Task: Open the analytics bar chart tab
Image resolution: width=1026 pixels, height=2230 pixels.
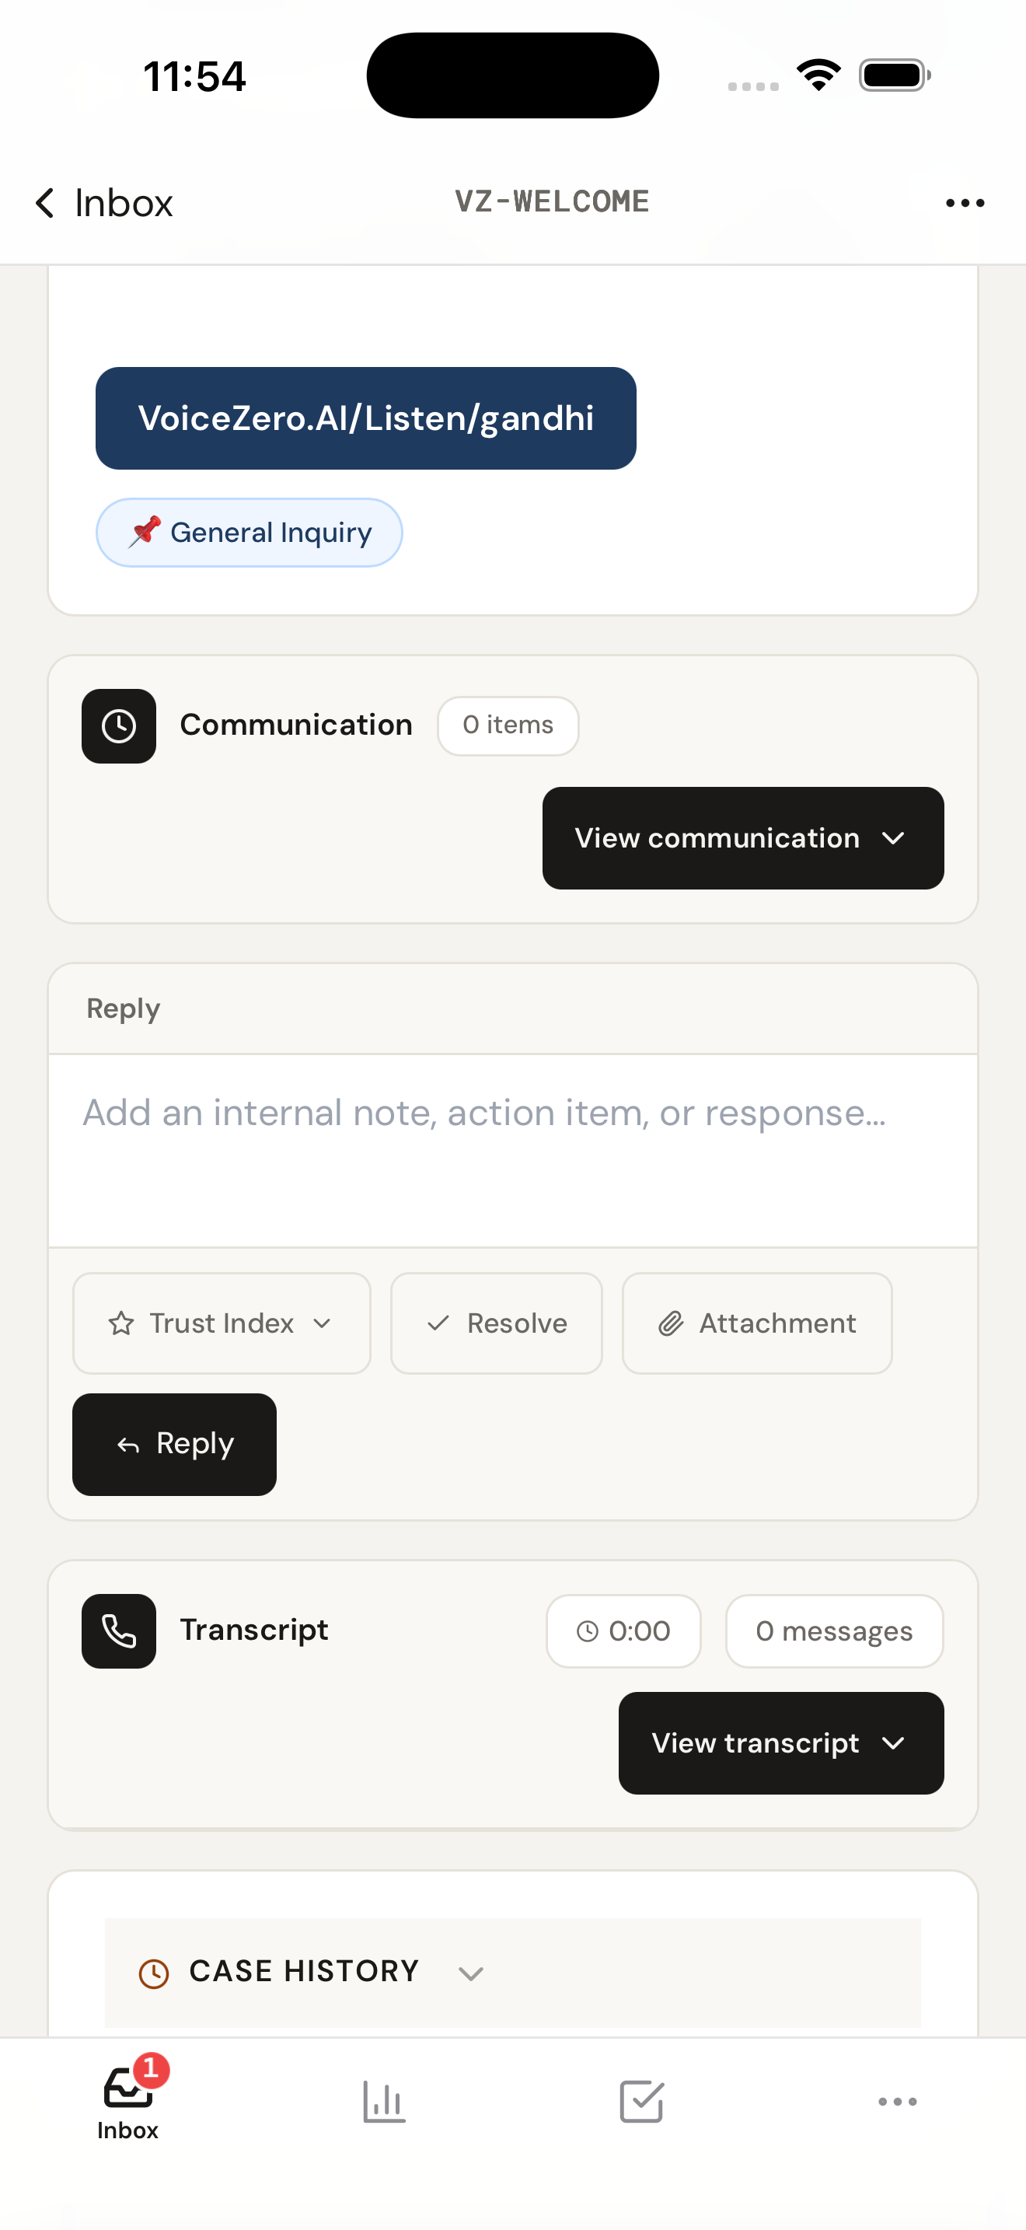Action: click(384, 2101)
